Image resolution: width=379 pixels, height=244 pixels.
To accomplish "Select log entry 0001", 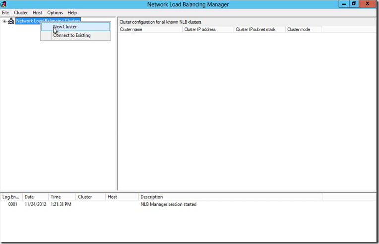I will coord(13,204).
